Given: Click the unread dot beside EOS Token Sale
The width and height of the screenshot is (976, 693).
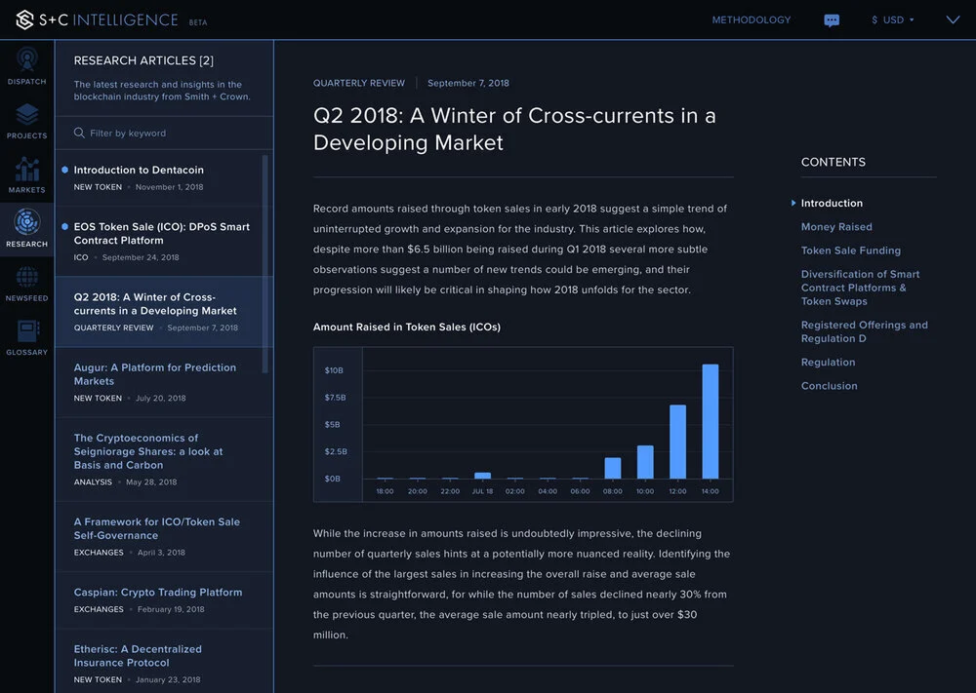Looking at the screenshot, I should coord(64,227).
